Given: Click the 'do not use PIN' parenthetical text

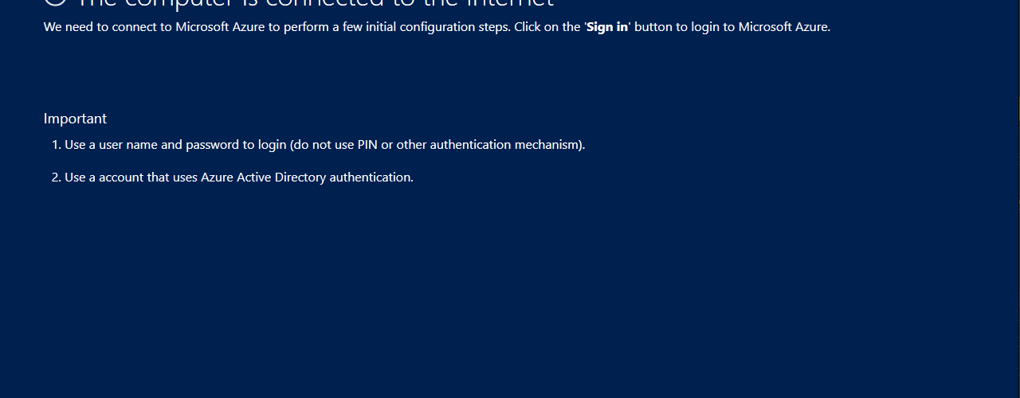Looking at the screenshot, I should (x=334, y=145).
